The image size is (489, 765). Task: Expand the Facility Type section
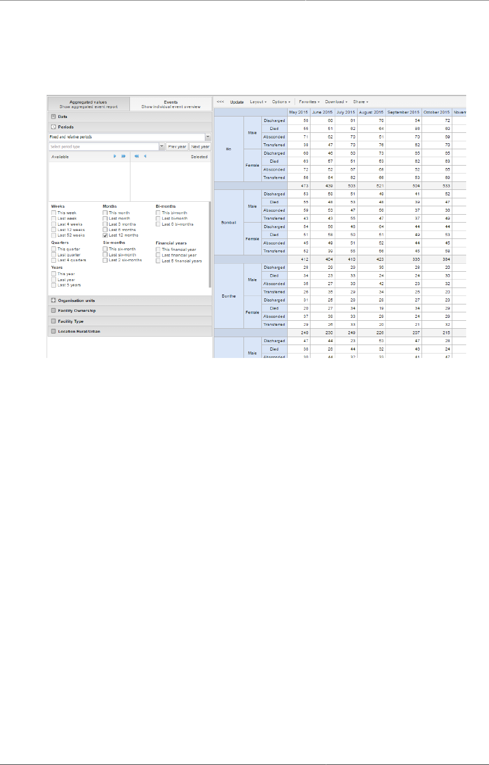[130, 321]
